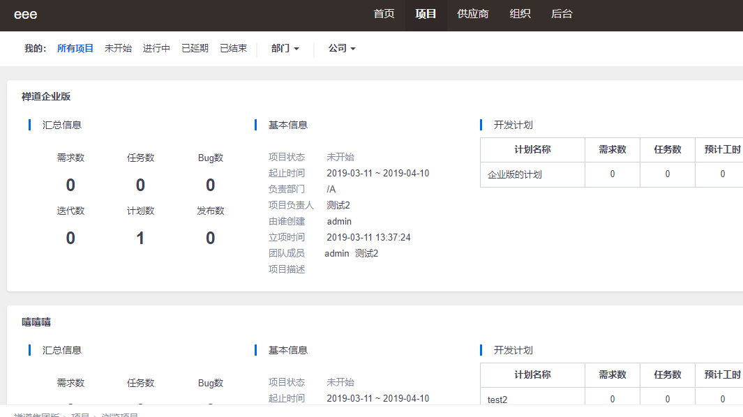The width and height of the screenshot is (743, 417).
Task: Show 所有项目 in the filter bar
Action: point(75,49)
